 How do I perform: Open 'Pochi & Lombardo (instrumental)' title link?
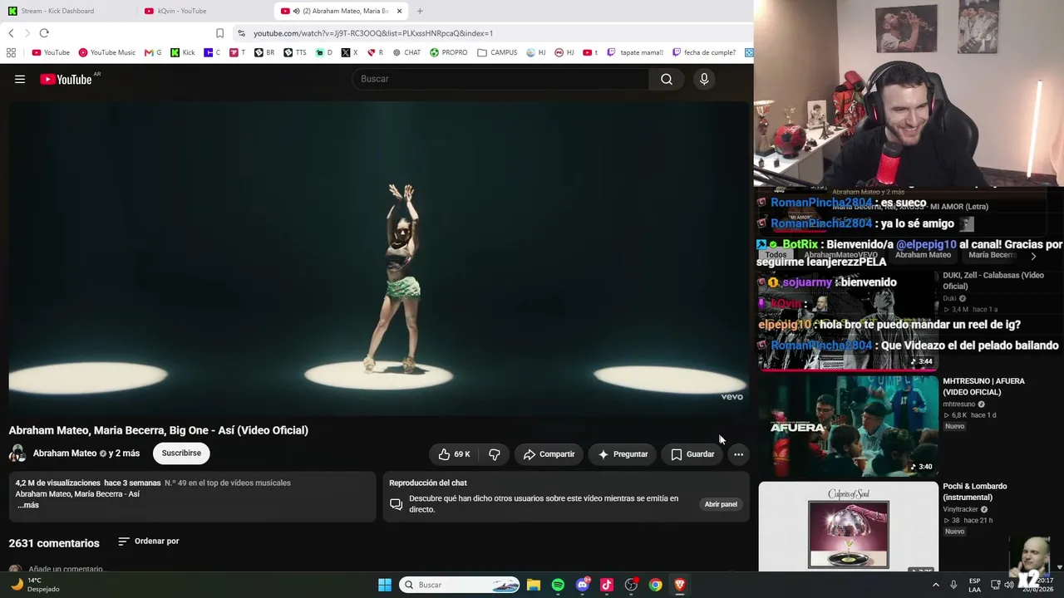[974, 492]
